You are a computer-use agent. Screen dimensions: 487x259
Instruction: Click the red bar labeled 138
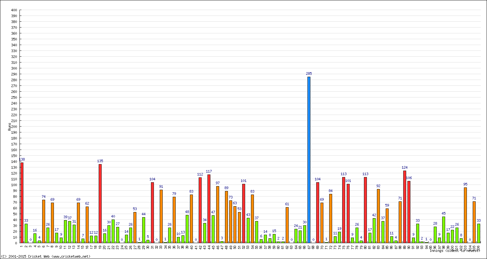point(22,203)
